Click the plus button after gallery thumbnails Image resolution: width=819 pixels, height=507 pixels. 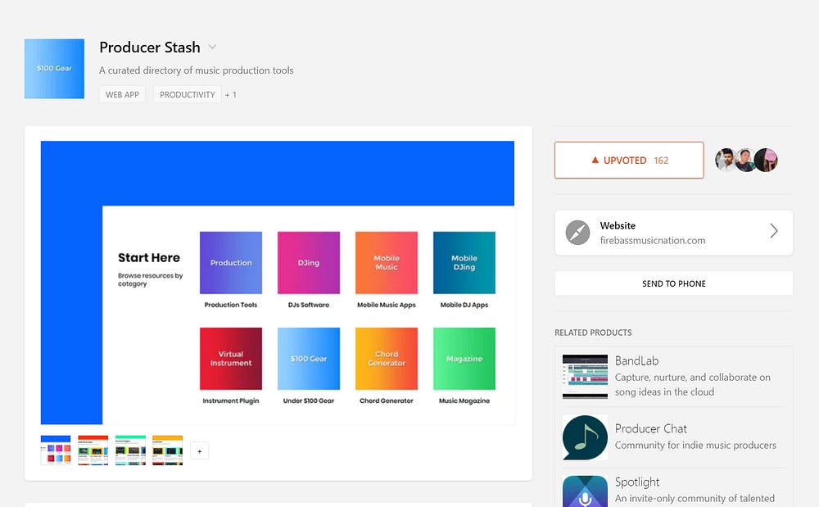(x=200, y=451)
